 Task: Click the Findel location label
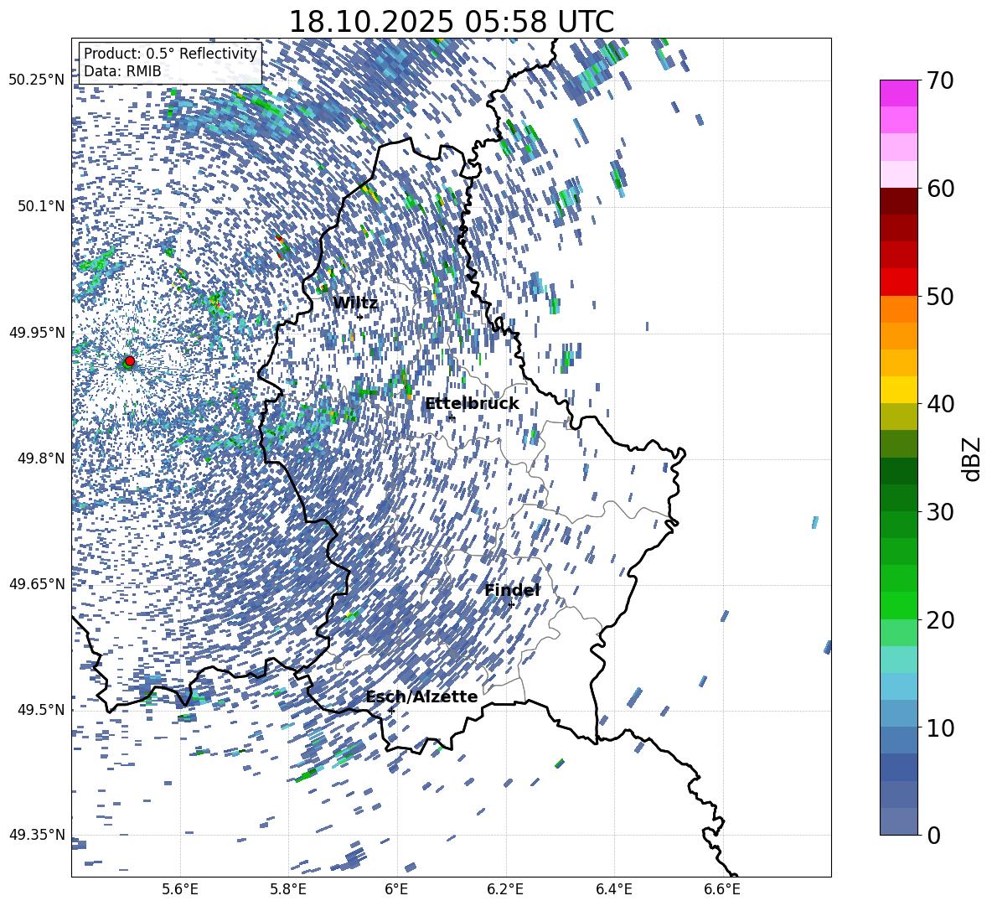click(x=512, y=590)
